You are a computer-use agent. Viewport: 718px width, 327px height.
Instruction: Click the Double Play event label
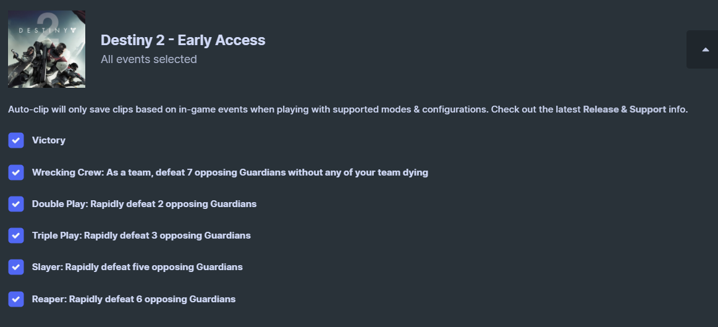click(x=144, y=204)
